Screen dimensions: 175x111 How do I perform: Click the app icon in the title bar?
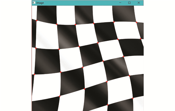34,3
